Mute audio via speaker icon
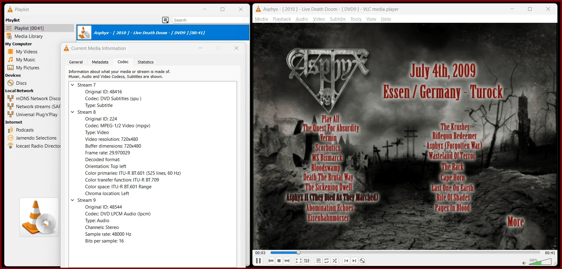Viewport: 562px width, 269px height. pyautogui.click(x=524, y=263)
